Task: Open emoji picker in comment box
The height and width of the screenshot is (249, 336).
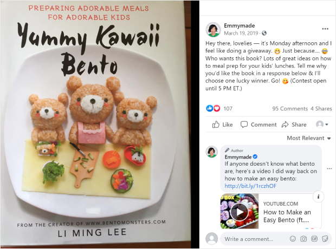Action: pos(293,239)
